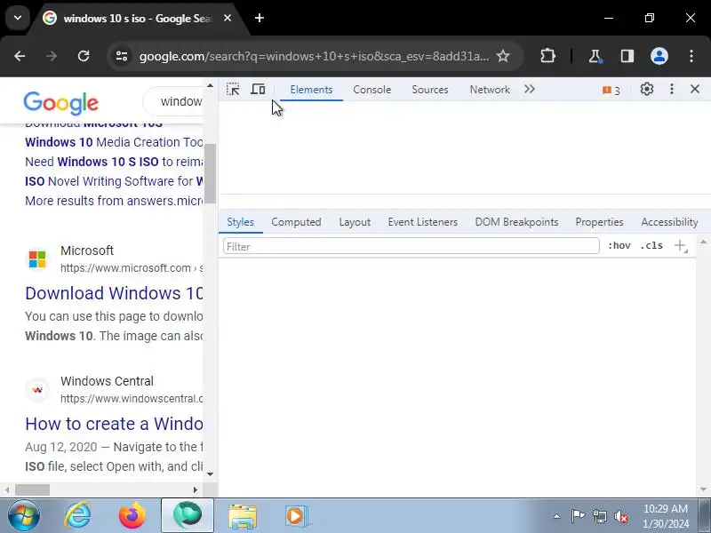This screenshot has height=533, width=711.
Task: Click page vertical scrollbar thumb
Action: [210, 173]
